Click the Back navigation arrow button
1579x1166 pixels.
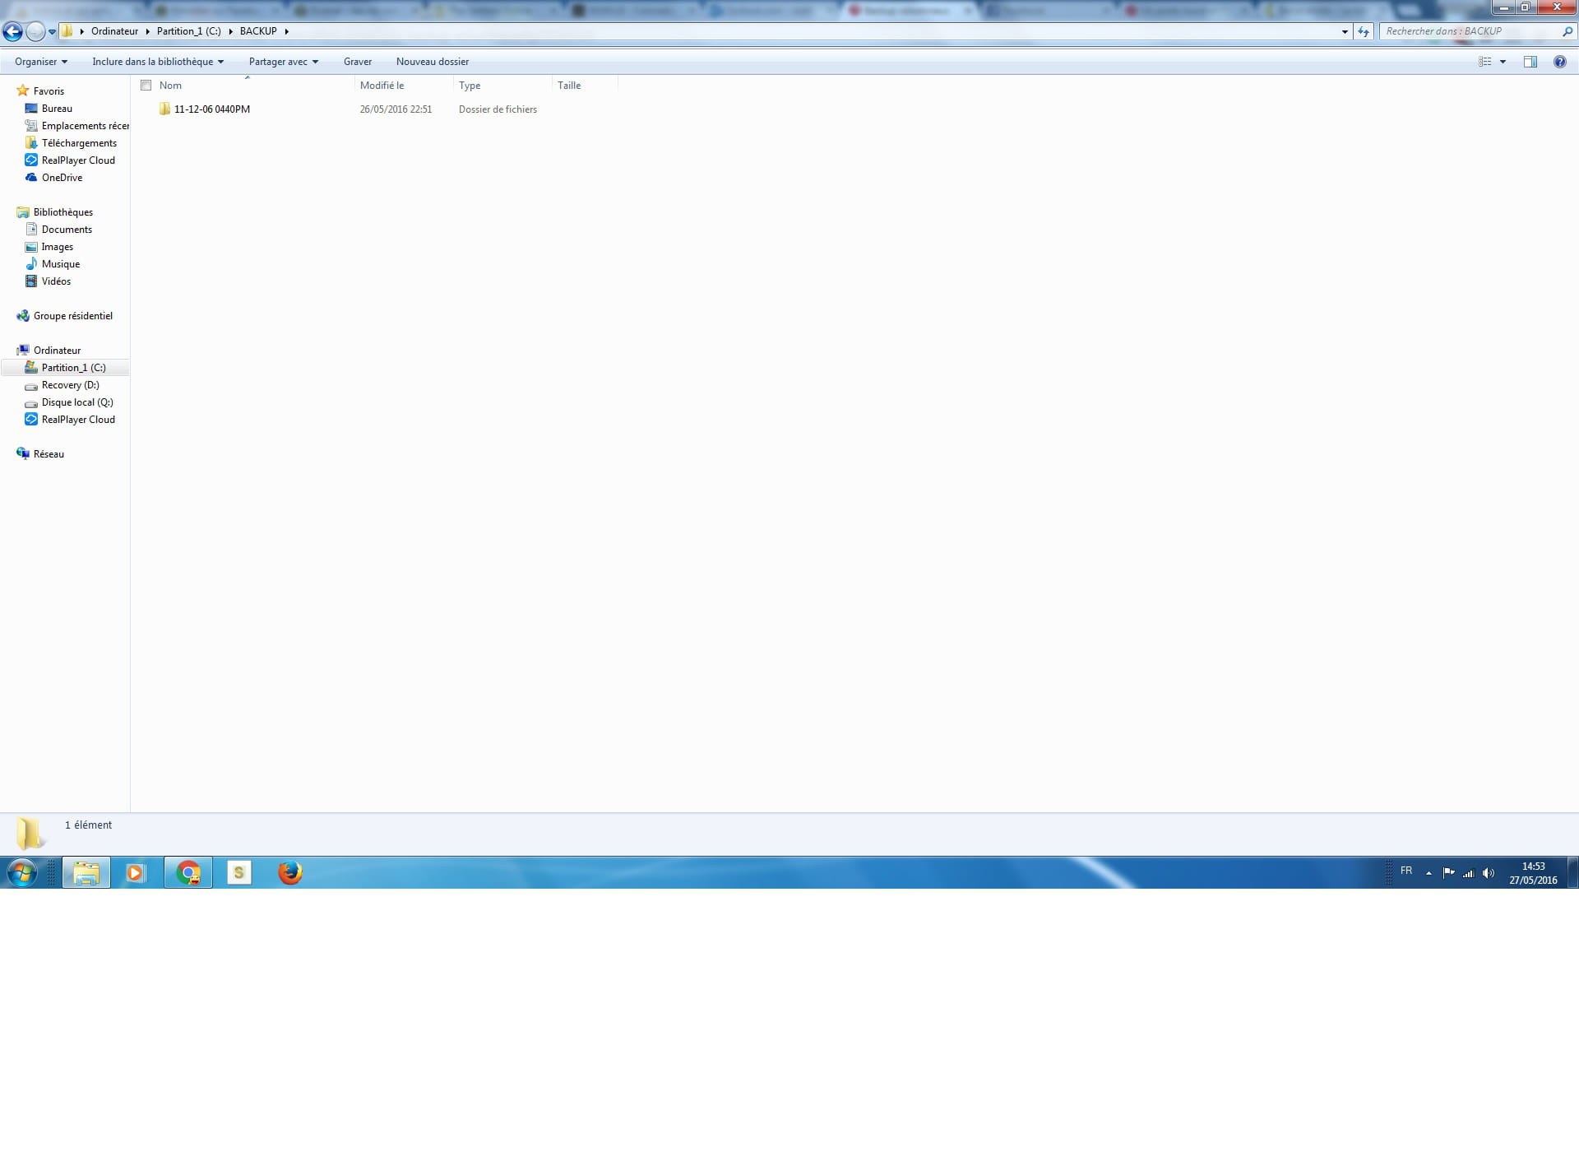[x=12, y=32]
